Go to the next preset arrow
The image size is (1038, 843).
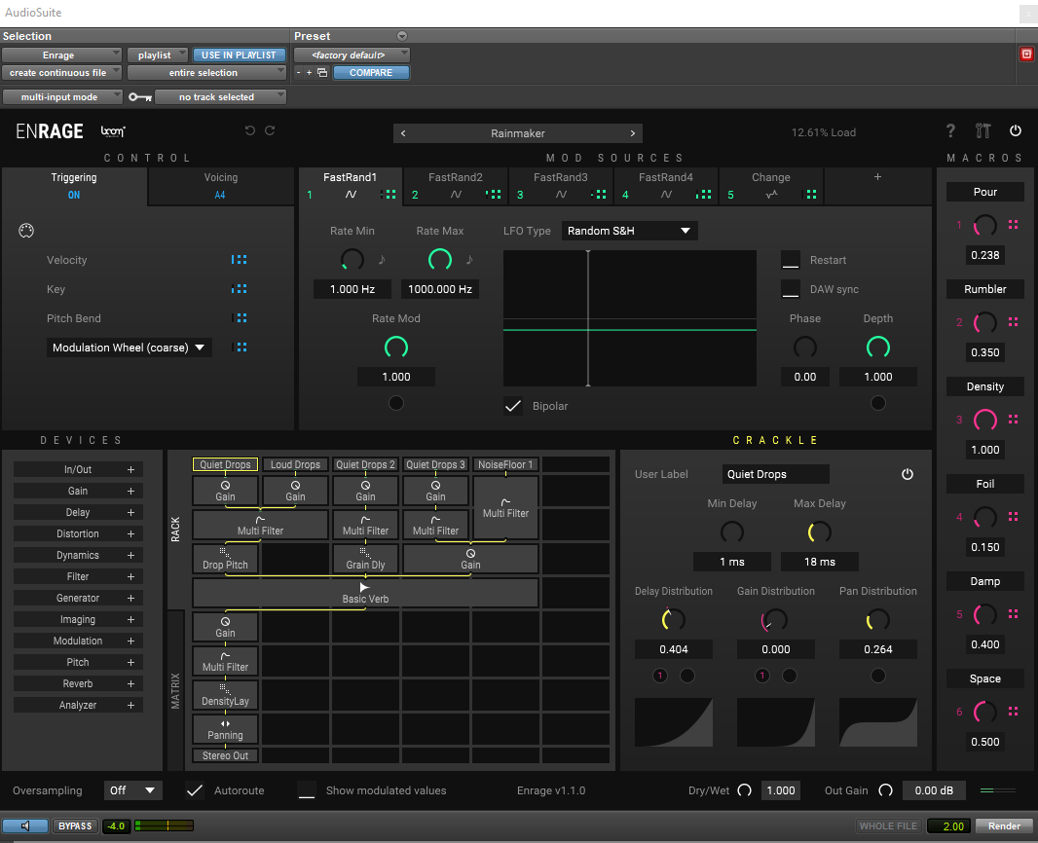click(x=633, y=133)
